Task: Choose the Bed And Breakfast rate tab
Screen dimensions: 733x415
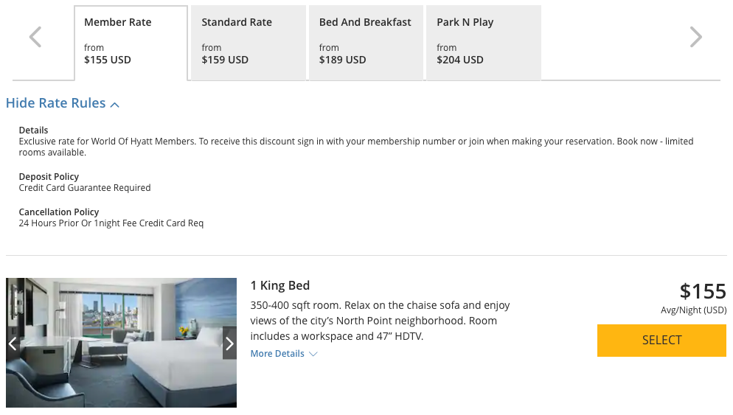Action: [366, 43]
